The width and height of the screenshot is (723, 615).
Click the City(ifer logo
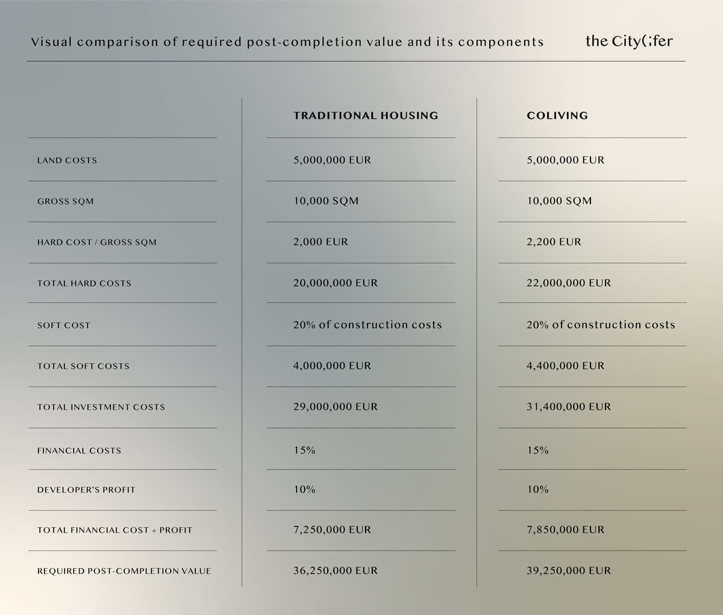point(629,41)
